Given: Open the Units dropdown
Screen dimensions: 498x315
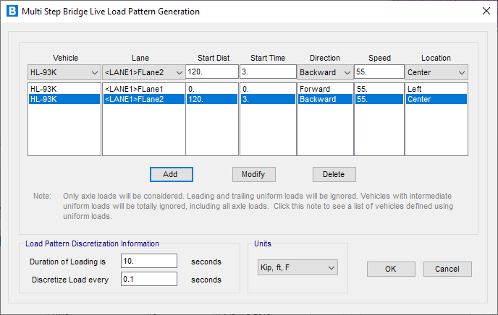Looking at the screenshot, I should pyautogui.click(x=297, y=268).
